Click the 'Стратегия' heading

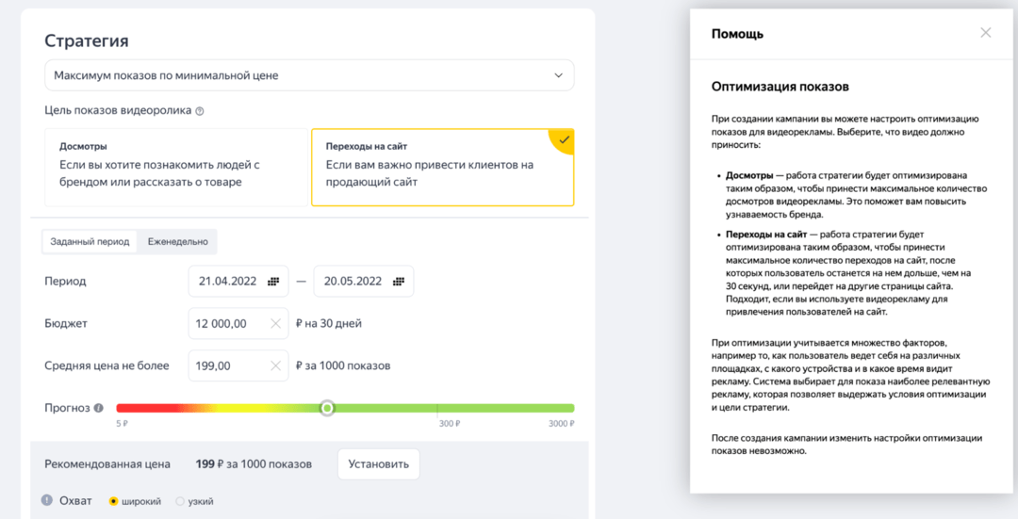(87, 41)
